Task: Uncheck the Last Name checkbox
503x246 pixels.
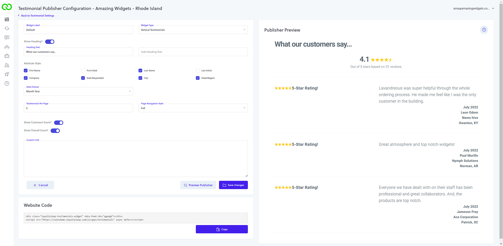Action: [x=140, y=71]
